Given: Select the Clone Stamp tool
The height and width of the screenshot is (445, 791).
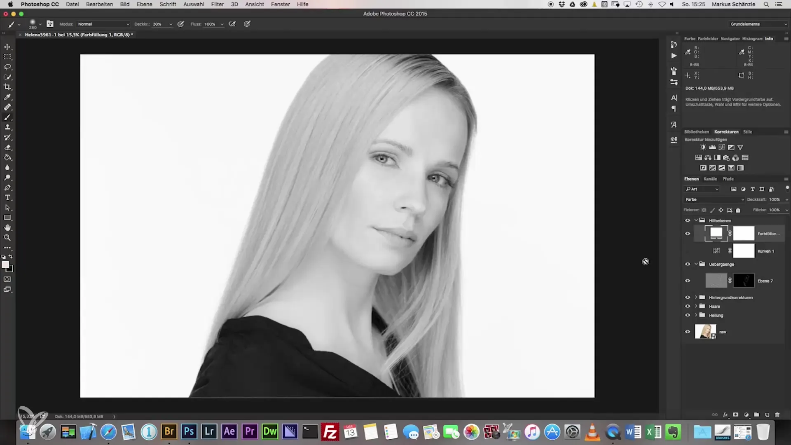Looking at the screenshot, I should click(x=7, y=127).
